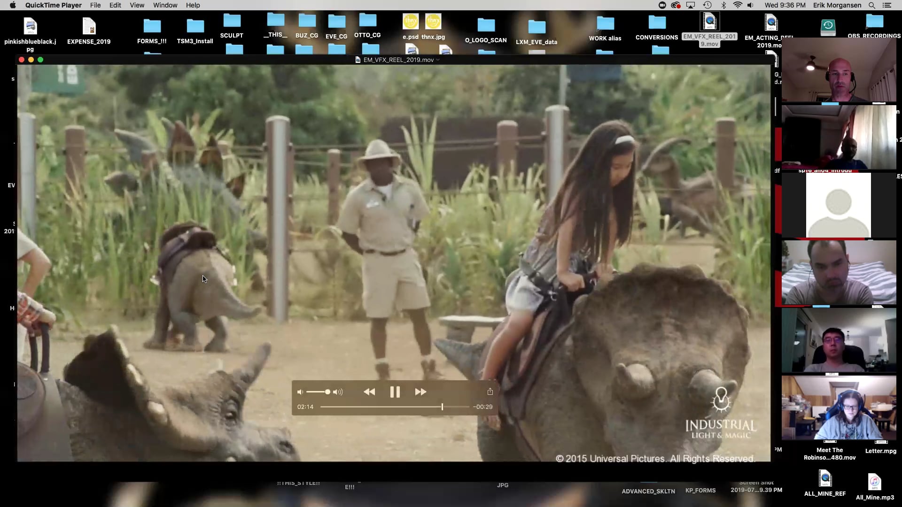This screenshot has height=507, width=902.
Task: Click the Wi-Fi status icon
Action: click(x=738, y=5)
